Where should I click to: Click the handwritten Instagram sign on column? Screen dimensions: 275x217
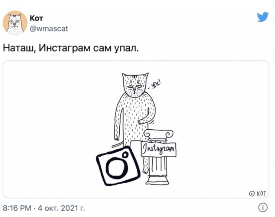[x=159, y=150]
